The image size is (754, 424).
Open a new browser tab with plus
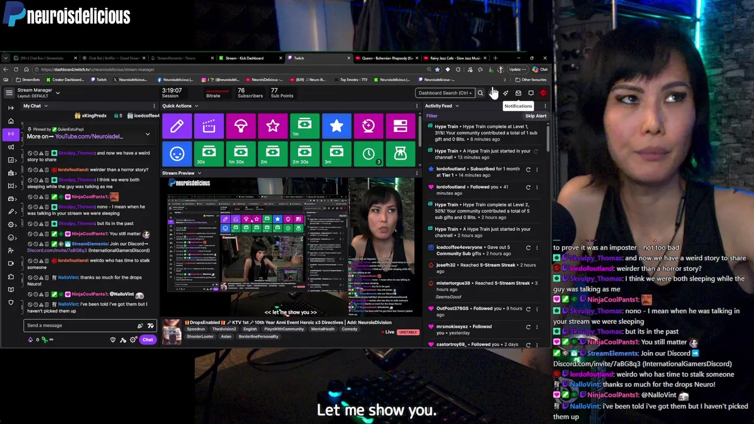[495, 58]
